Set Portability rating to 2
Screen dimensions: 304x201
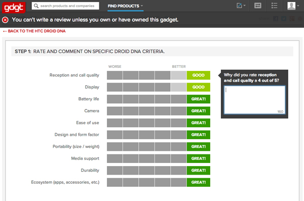tap(131, 146)
